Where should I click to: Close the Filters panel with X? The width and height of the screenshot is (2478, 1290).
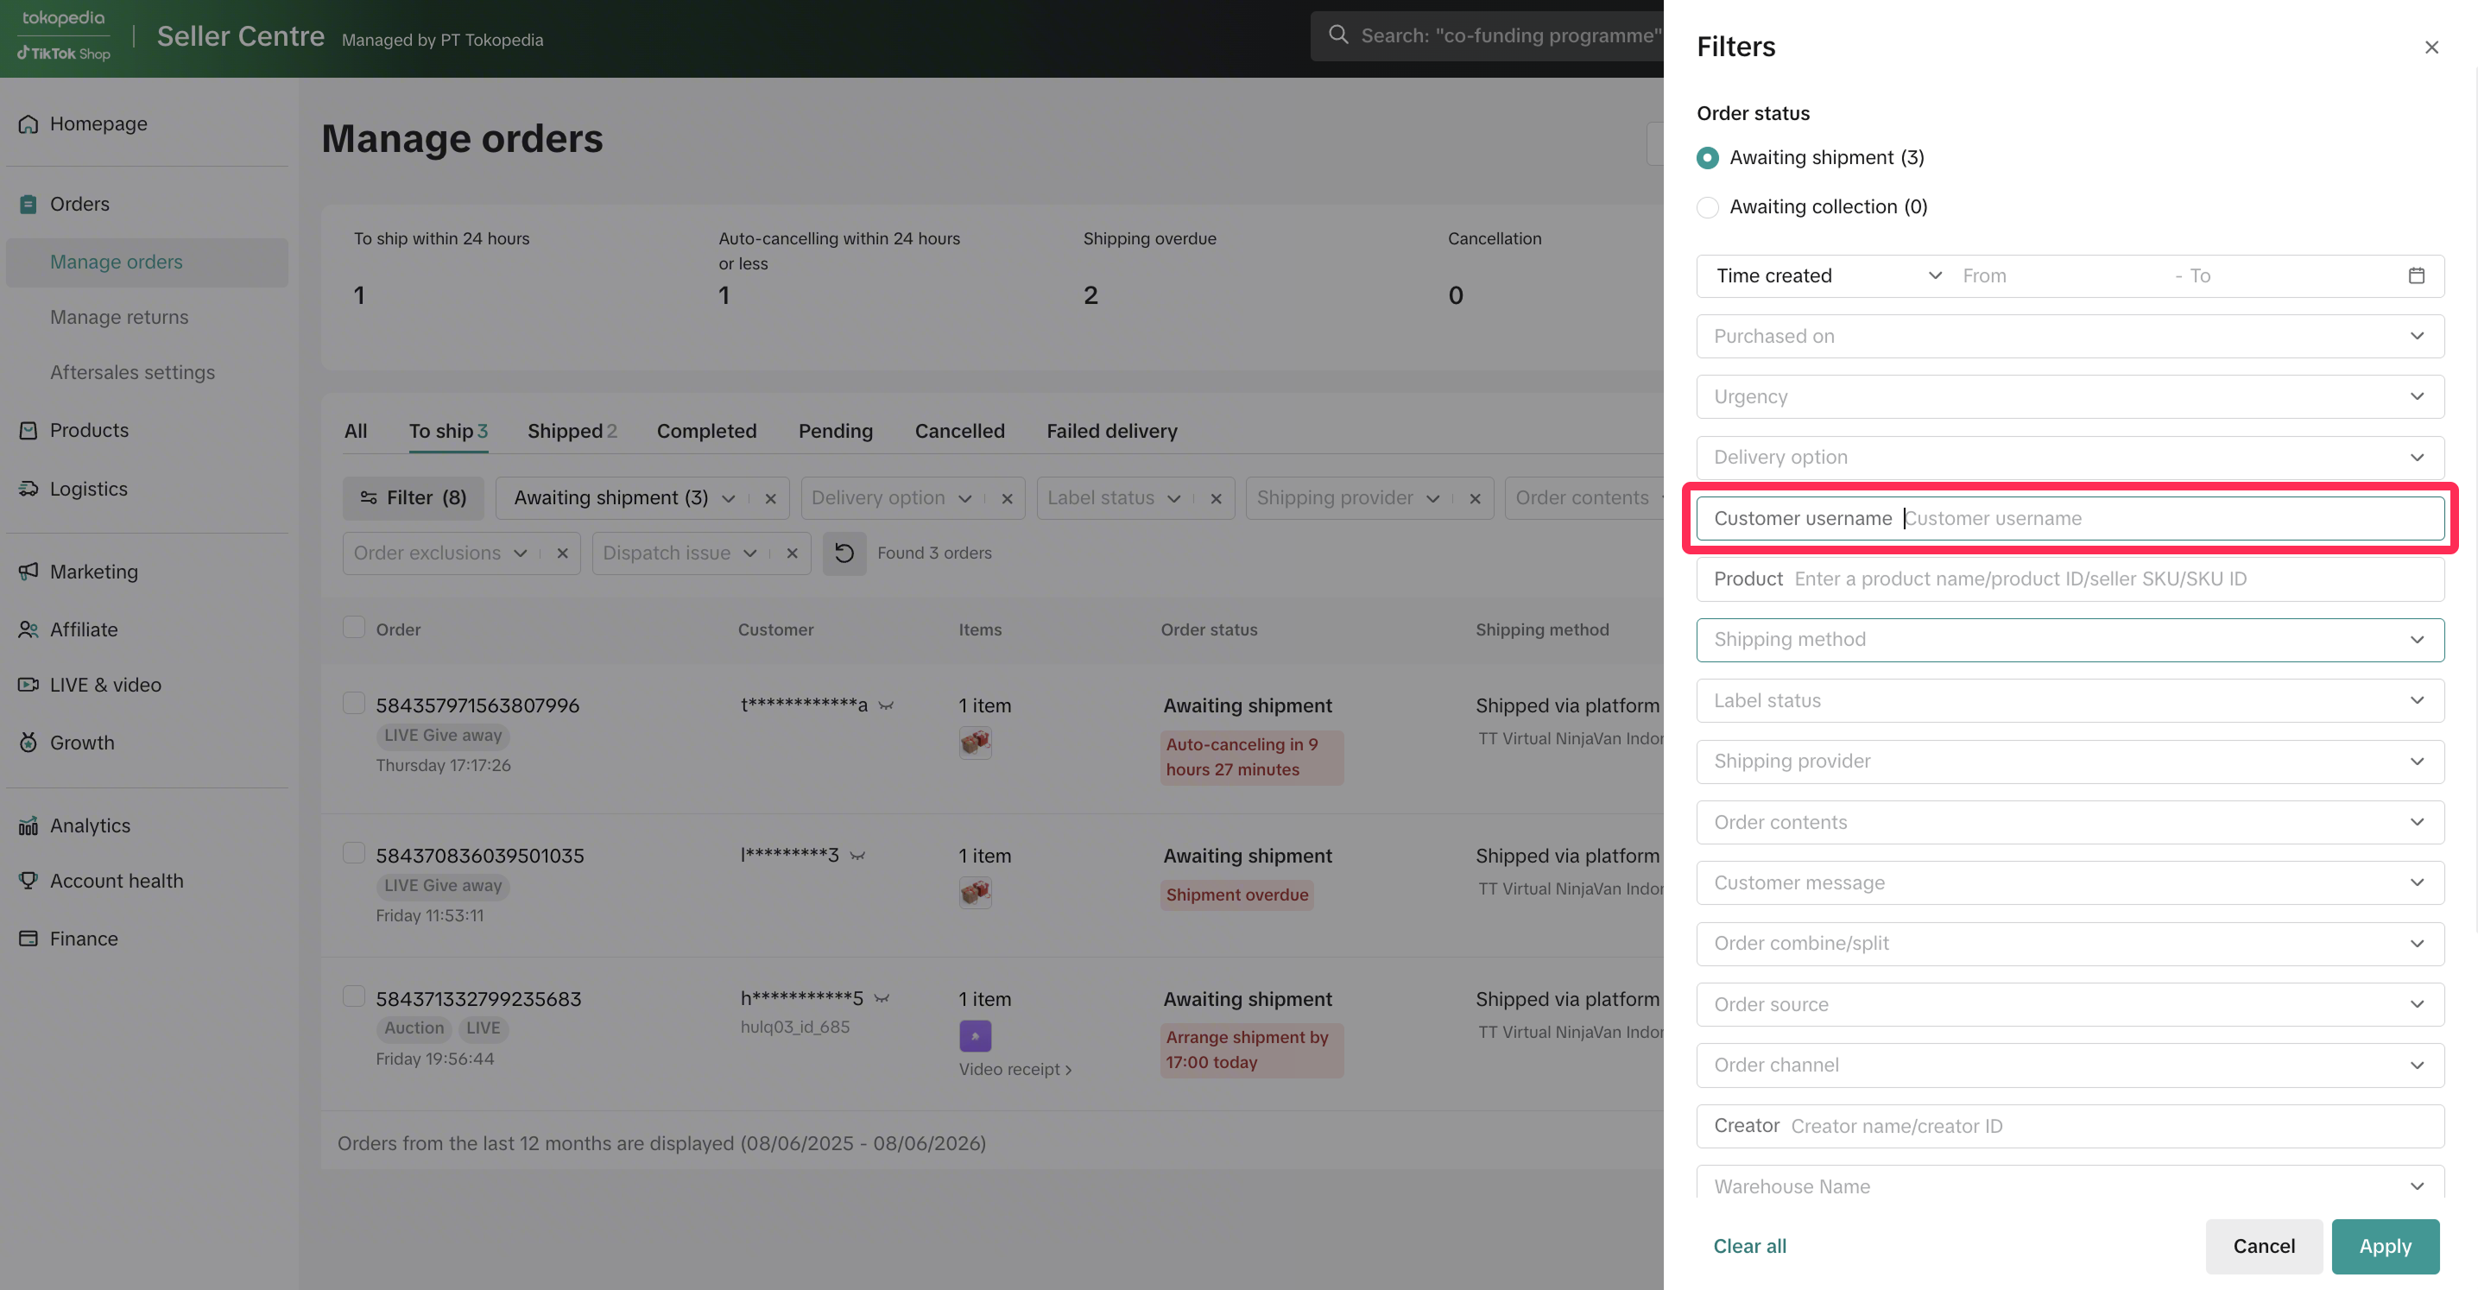point(2431,47)
